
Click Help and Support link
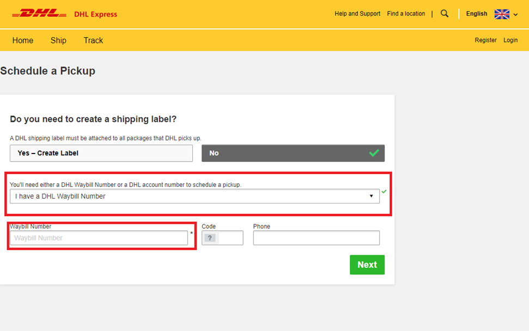click(357, 14)
